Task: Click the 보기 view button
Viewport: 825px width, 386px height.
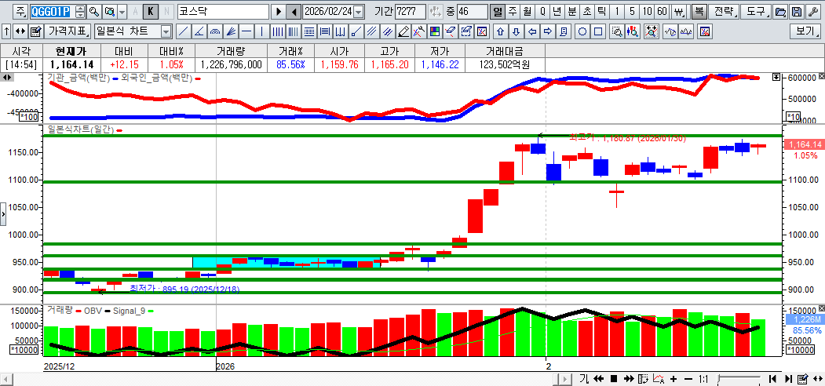Action: (805, 31)
